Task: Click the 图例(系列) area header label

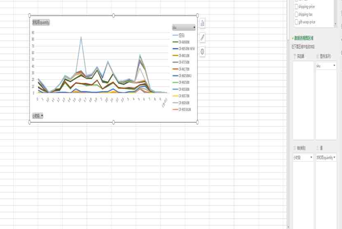Action: point(325,57)
